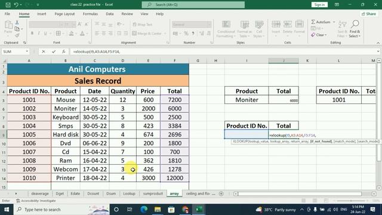Toggle Underline formatting

coord(45,33)
